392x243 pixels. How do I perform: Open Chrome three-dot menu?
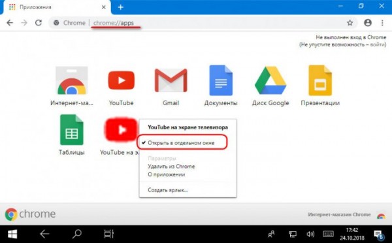pyautogui.click(x=382, y=23)
